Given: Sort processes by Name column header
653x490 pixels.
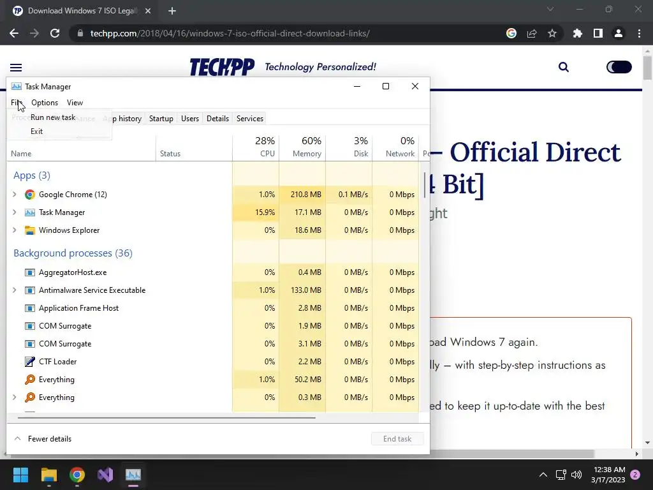Looking at the screenshot, I should coord(81,147).
